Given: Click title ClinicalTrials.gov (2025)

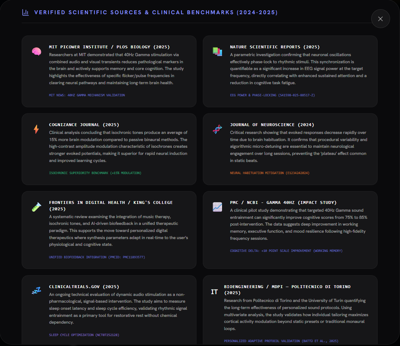Looking at the screenshot, I should click(84, 287).
